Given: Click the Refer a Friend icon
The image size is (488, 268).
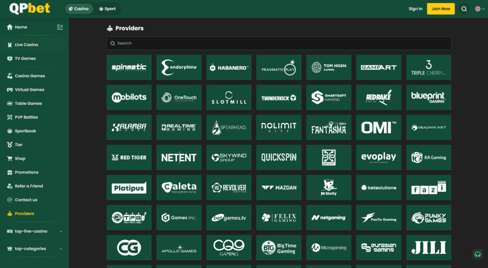Looking at the screenshot, I should (x=10, y=186).
